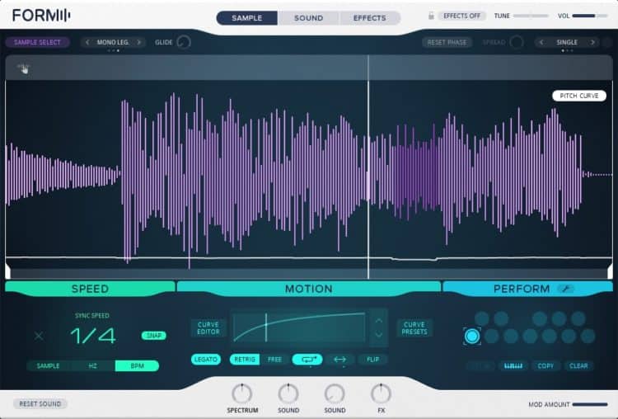
Task: Click the X icon beside sync speed
Action: point(39,337)
